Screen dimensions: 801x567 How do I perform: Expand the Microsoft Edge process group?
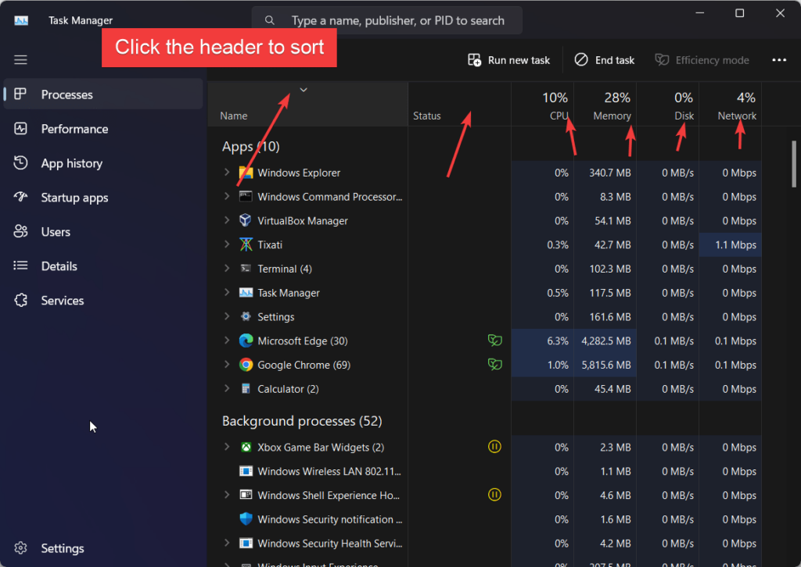(x=227, y=341)
